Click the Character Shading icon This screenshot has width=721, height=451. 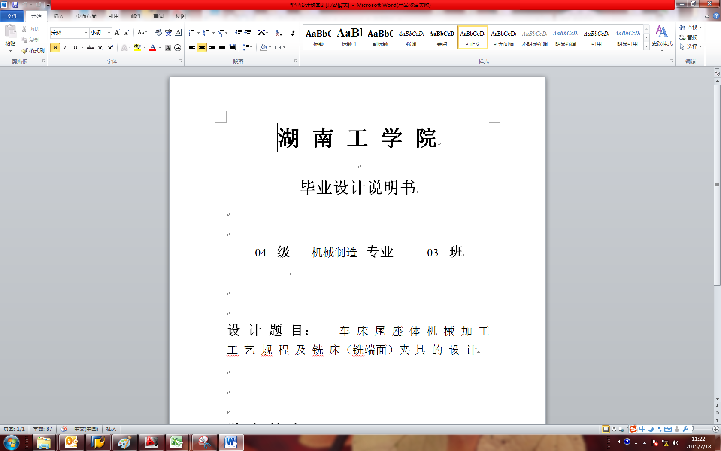[x=168, y=48]
